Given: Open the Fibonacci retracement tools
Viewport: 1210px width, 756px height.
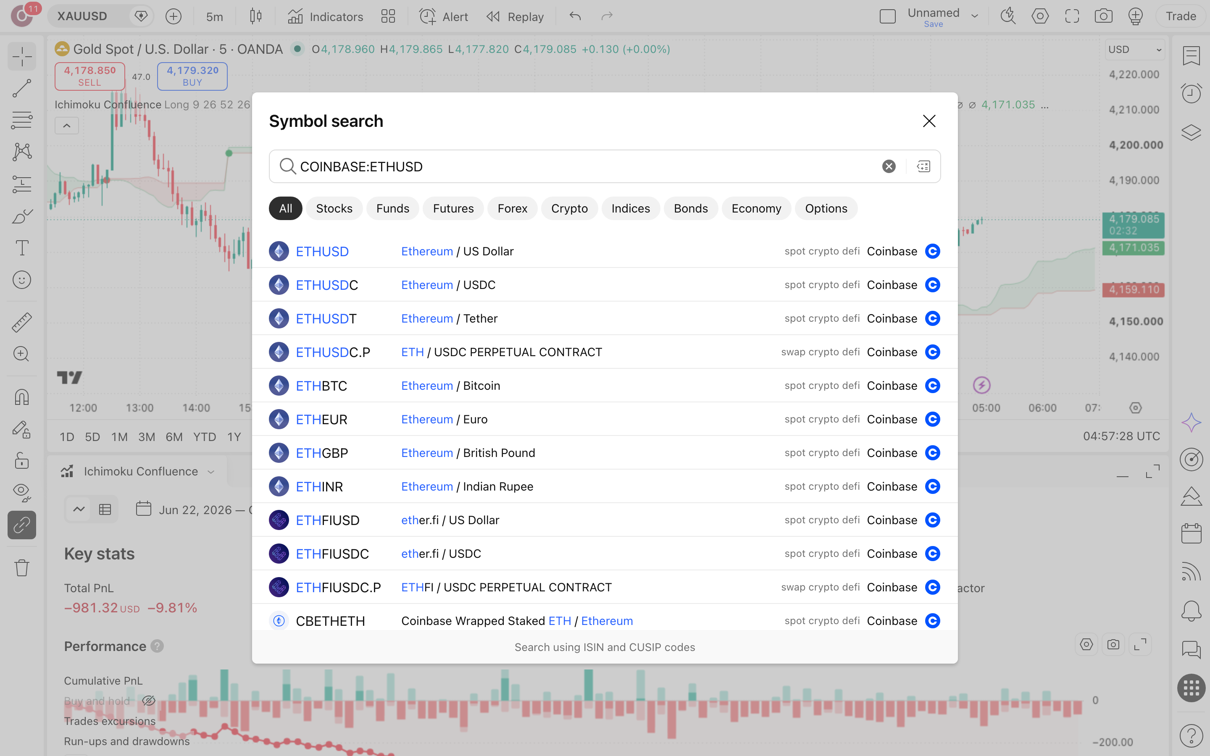Looking at the screenshot, I should coord(22,120).
